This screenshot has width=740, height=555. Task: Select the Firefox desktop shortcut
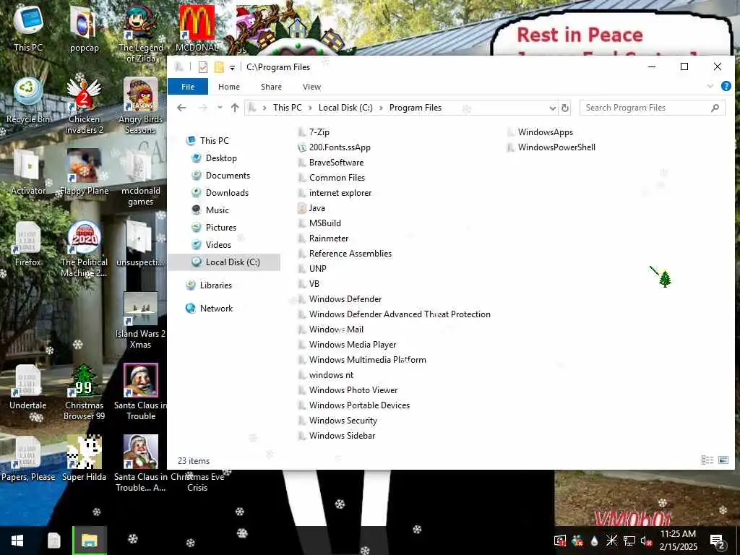point(28,244)
